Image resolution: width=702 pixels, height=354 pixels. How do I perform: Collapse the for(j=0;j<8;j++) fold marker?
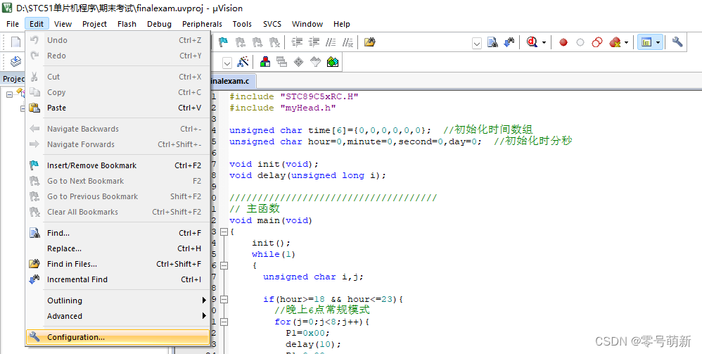click(x=224, y=322)
